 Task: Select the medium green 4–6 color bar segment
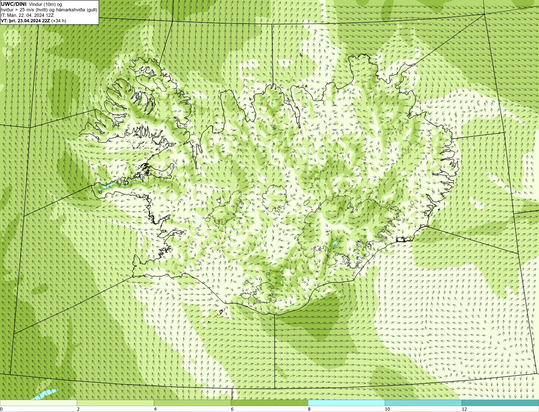tap(192, 403)
